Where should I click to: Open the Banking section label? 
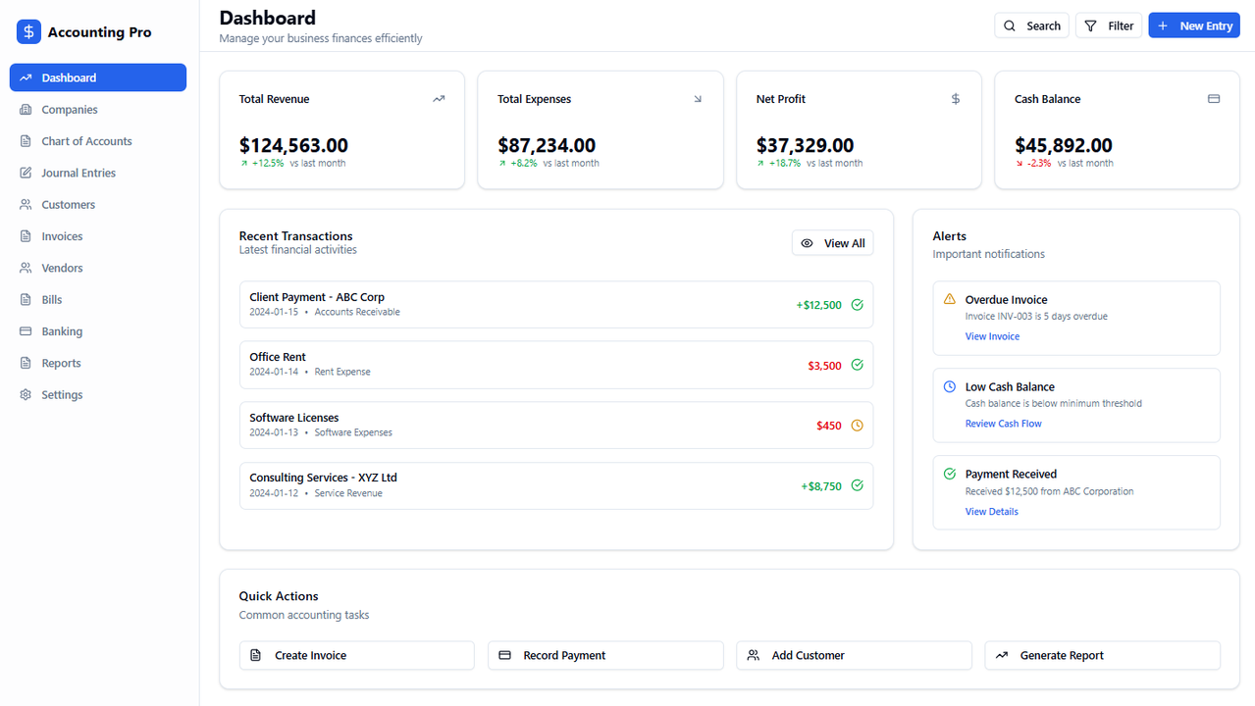(x=62, y=331)
